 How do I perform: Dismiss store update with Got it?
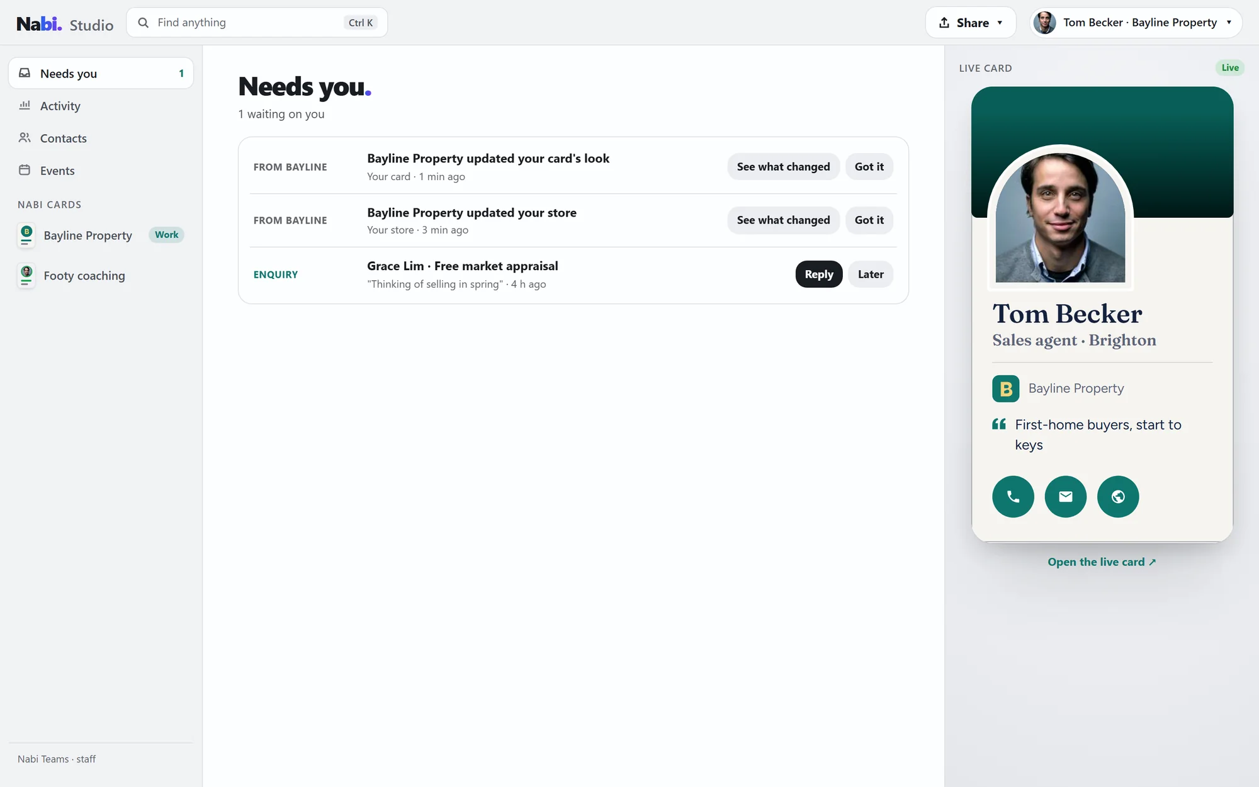point(869,220)
